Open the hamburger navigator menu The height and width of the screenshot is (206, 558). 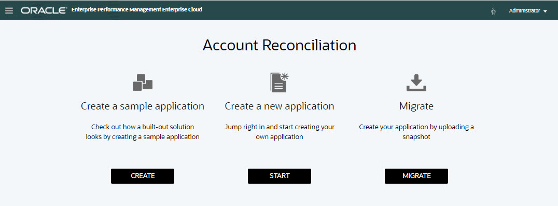point(9,11)
